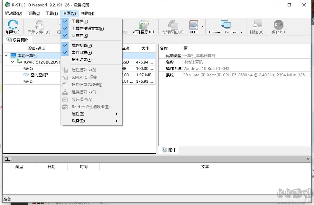Click the STOP (停止) toolbar icon
Viewport: 314px width, 205px height.
tap(279, 25)
